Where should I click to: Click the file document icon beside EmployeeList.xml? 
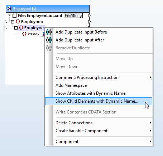point(15,15)
